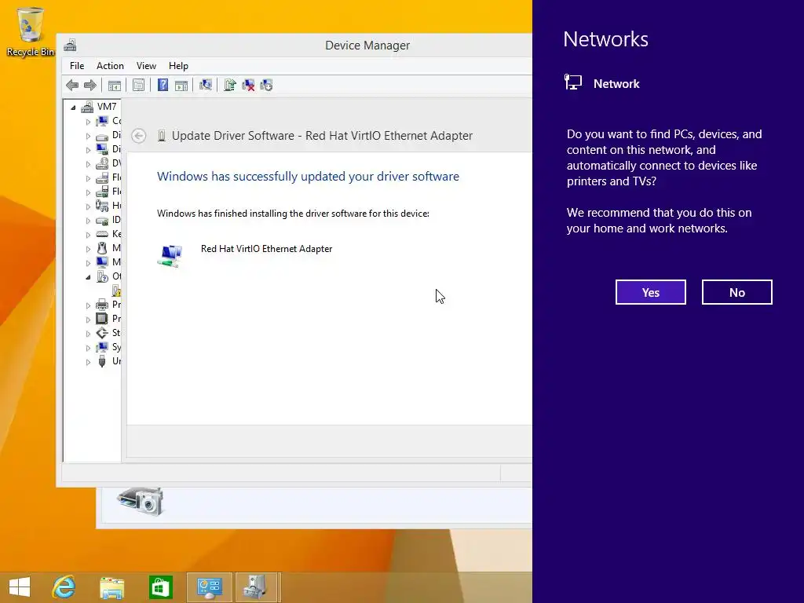Expand the 'DV' DVD drives node arrow
The image size is (804, 603).
(88, 165)
